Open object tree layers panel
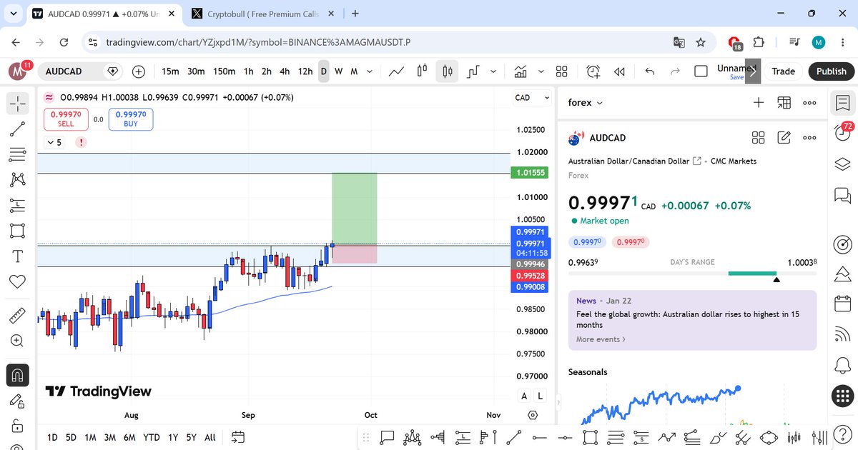Image resolution: width=858 pixels, height=450 pixels. click(x=843, y=164)
